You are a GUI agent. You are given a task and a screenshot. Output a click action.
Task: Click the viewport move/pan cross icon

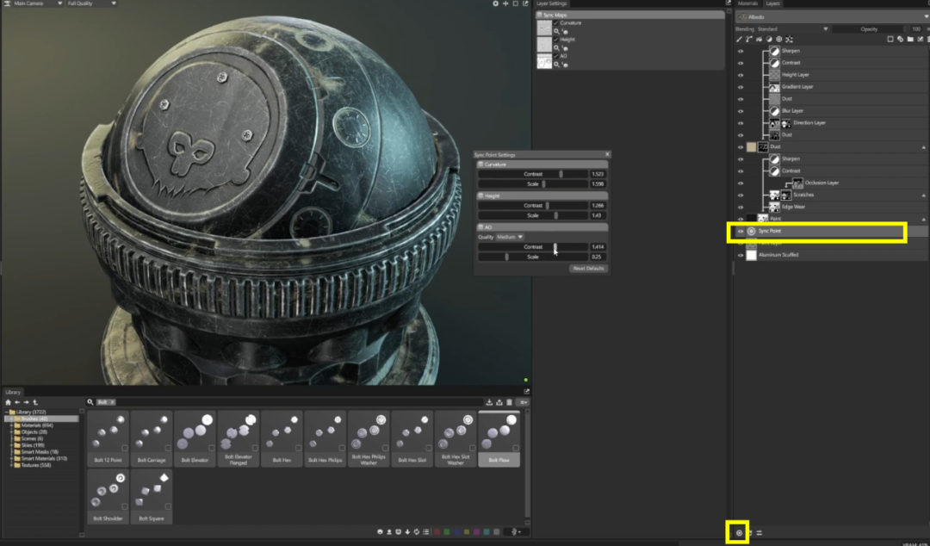point(505,3)
